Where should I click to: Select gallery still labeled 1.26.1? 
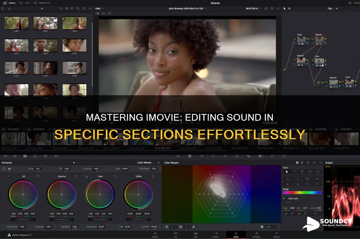coord(17,23)
